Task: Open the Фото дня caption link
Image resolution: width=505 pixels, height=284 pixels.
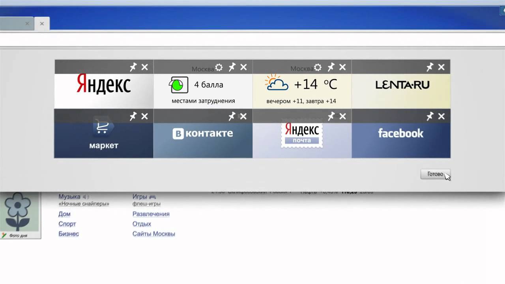Action: (19, 235)
